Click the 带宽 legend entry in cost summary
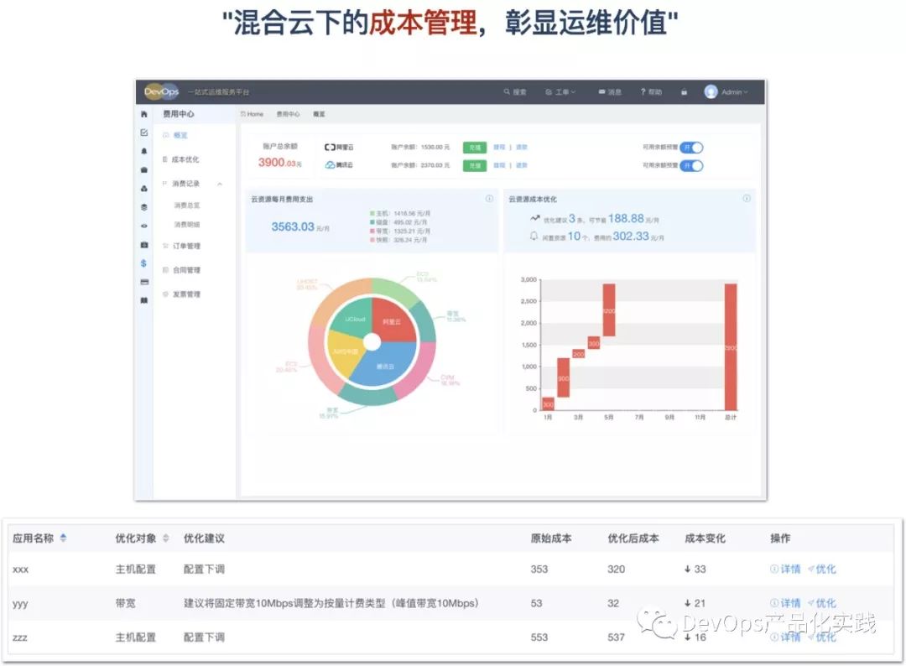906x666 pixels. [x=400, y=231]
